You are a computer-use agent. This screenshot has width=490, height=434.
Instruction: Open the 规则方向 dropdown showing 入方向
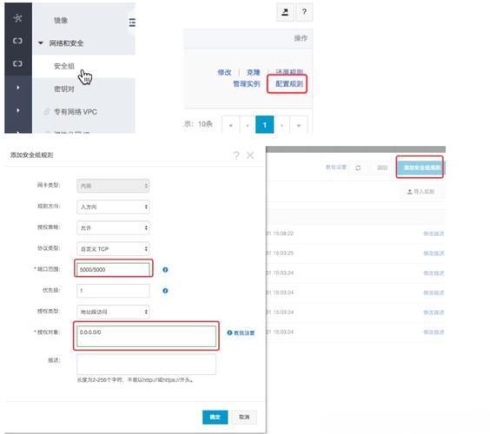[113, 207]
